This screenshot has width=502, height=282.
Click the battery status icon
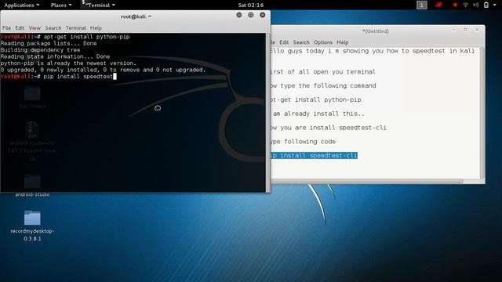pyautogui.click(x=486, y=5)
